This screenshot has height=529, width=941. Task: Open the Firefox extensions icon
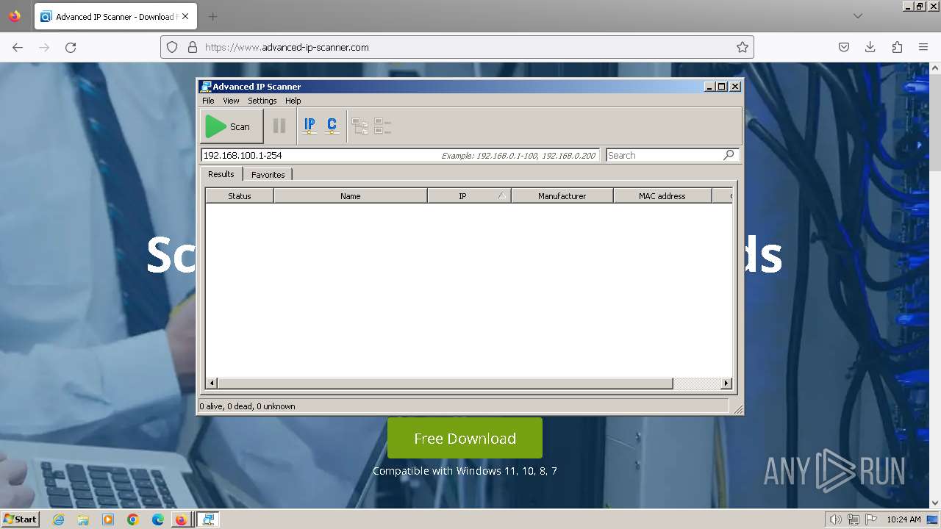click(x=897, y=47)
